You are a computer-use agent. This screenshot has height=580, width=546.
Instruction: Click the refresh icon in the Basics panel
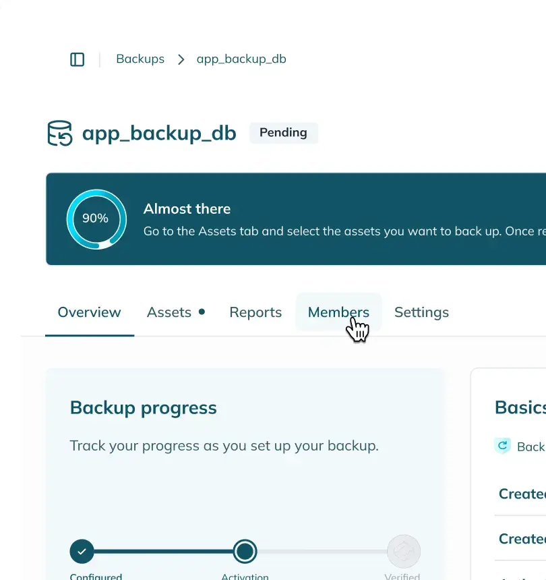(502, 446)
